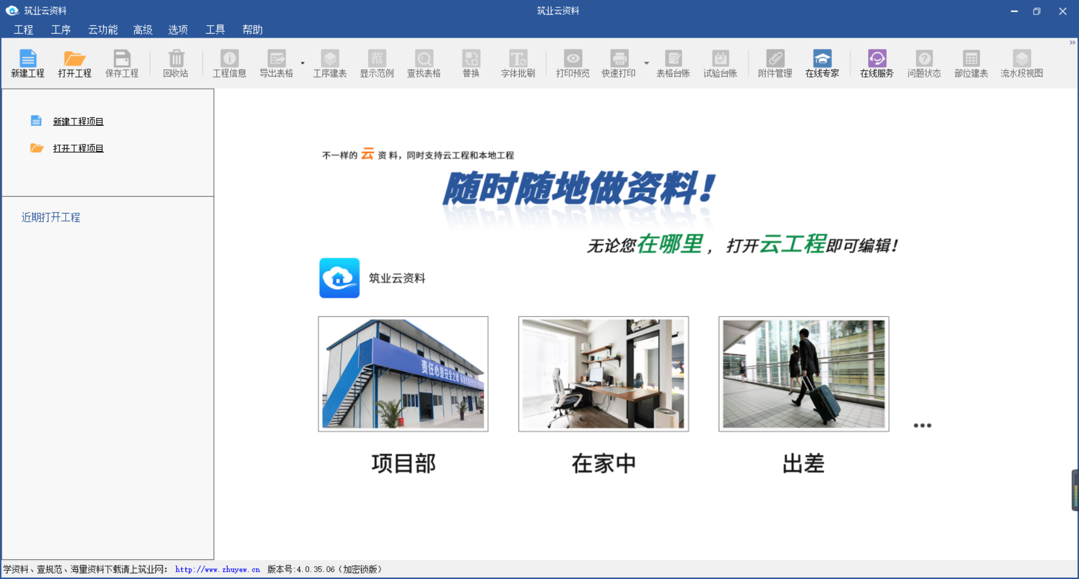Viewport: 1079px width, 579px height.
Task: Open the 工程 menu
Action: [x=24, y=30]
